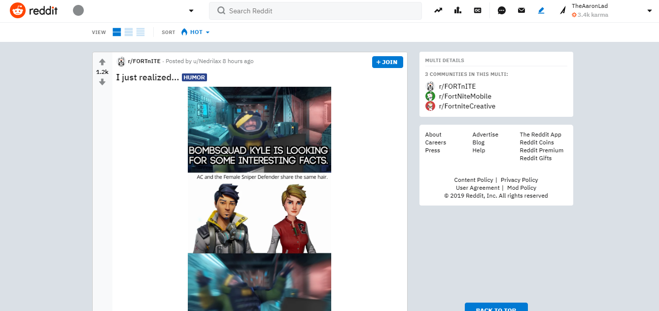Open the Reddit home logo
Viewport: 659px width, 311px height.
tap(34, 10)
